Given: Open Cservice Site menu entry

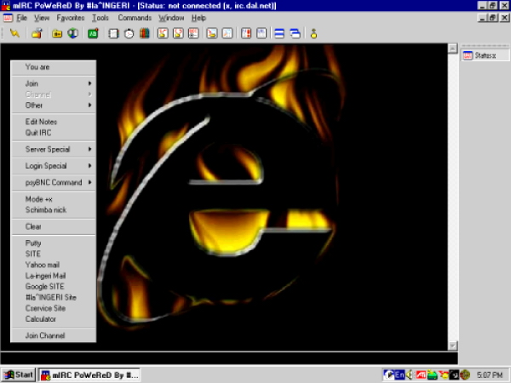Looking at the screenshot, I should point(54,308).
